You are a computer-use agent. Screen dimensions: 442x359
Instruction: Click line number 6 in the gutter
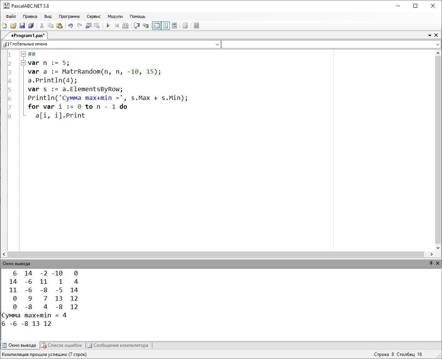pyautogui.click(x=10, y=99)
